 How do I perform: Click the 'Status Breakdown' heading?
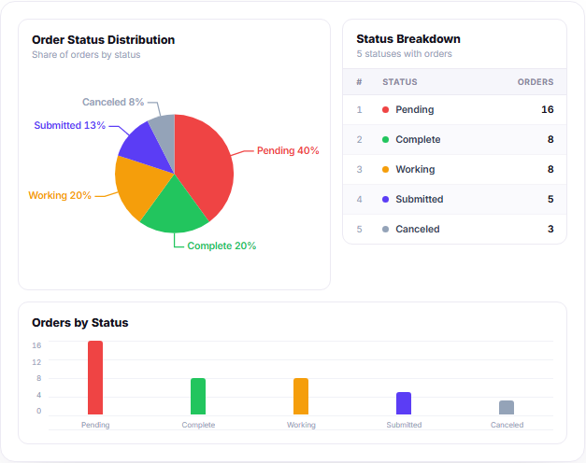click(x=408, y=39)
